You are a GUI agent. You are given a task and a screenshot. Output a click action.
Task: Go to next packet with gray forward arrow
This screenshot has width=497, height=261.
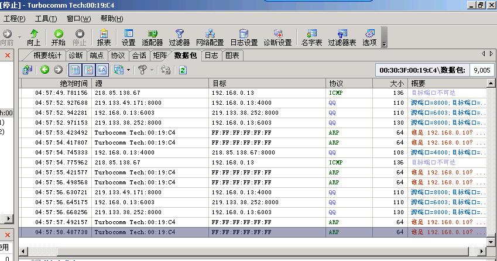(58, 70)
